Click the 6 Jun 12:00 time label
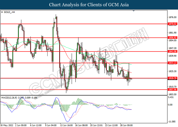Screen dimensions: 178x127 (x=36, y=125)
